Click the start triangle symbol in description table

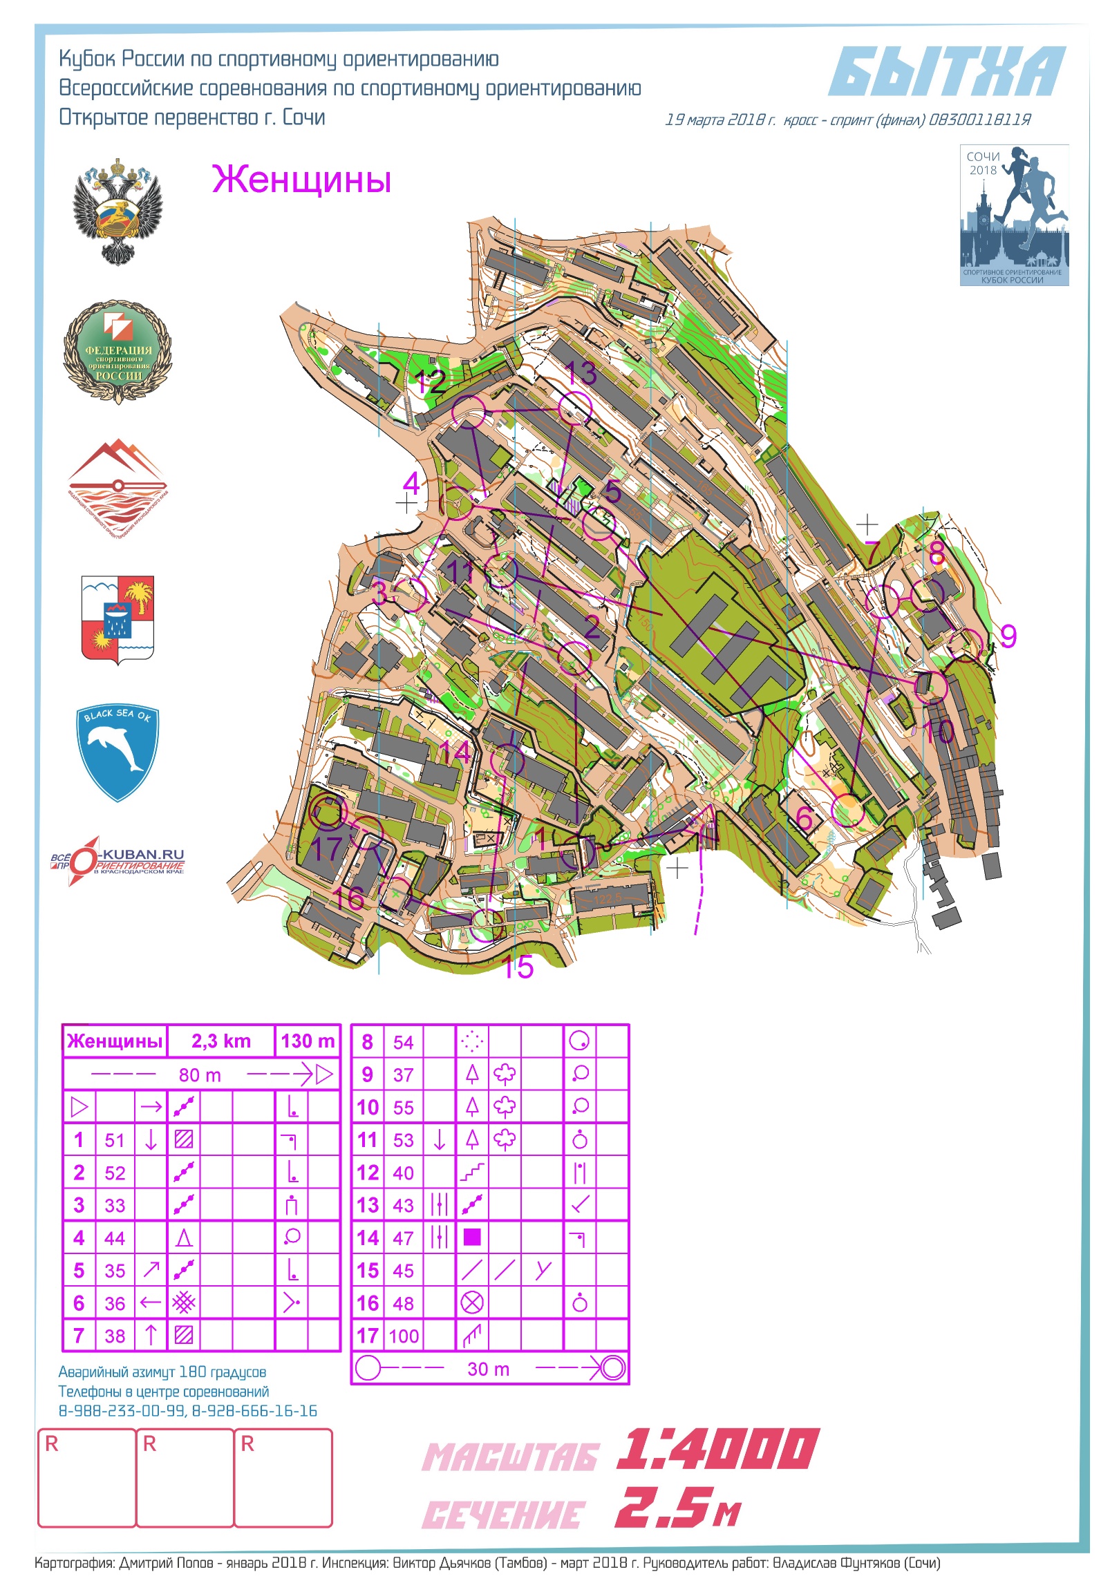[x=79, y=1107]
